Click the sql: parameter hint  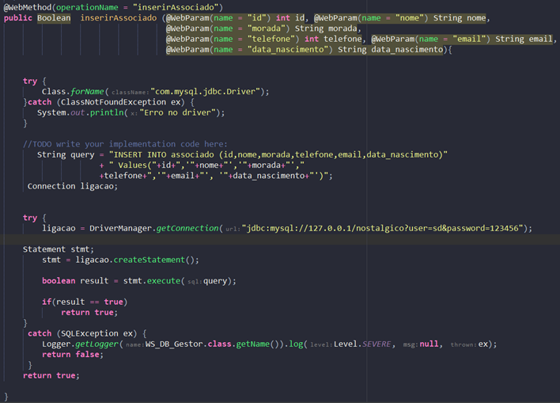click(195, 281)
